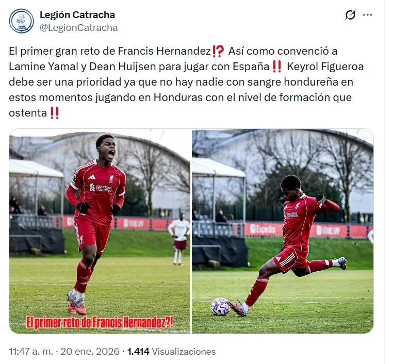This screenshot has height=364, width=393.
Task: Click the Grok slashed-circle icon
Action: tap(350, 15)
